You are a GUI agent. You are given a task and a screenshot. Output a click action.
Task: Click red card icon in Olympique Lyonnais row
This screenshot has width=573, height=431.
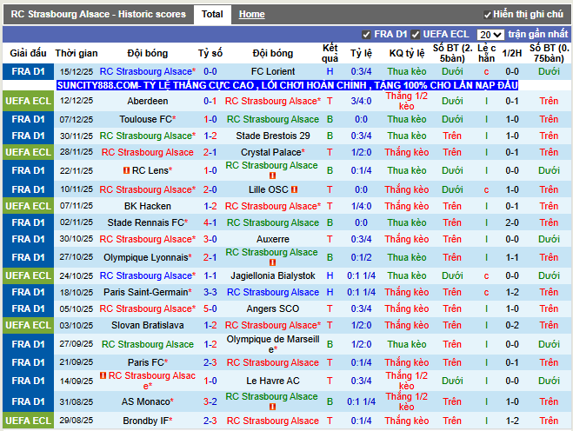(272, 262)
